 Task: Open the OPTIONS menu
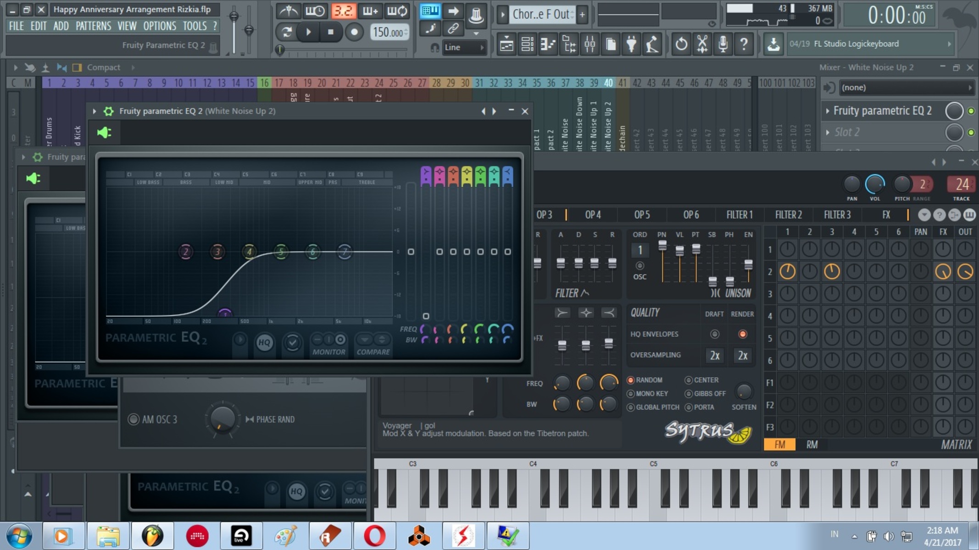point(160,26)
